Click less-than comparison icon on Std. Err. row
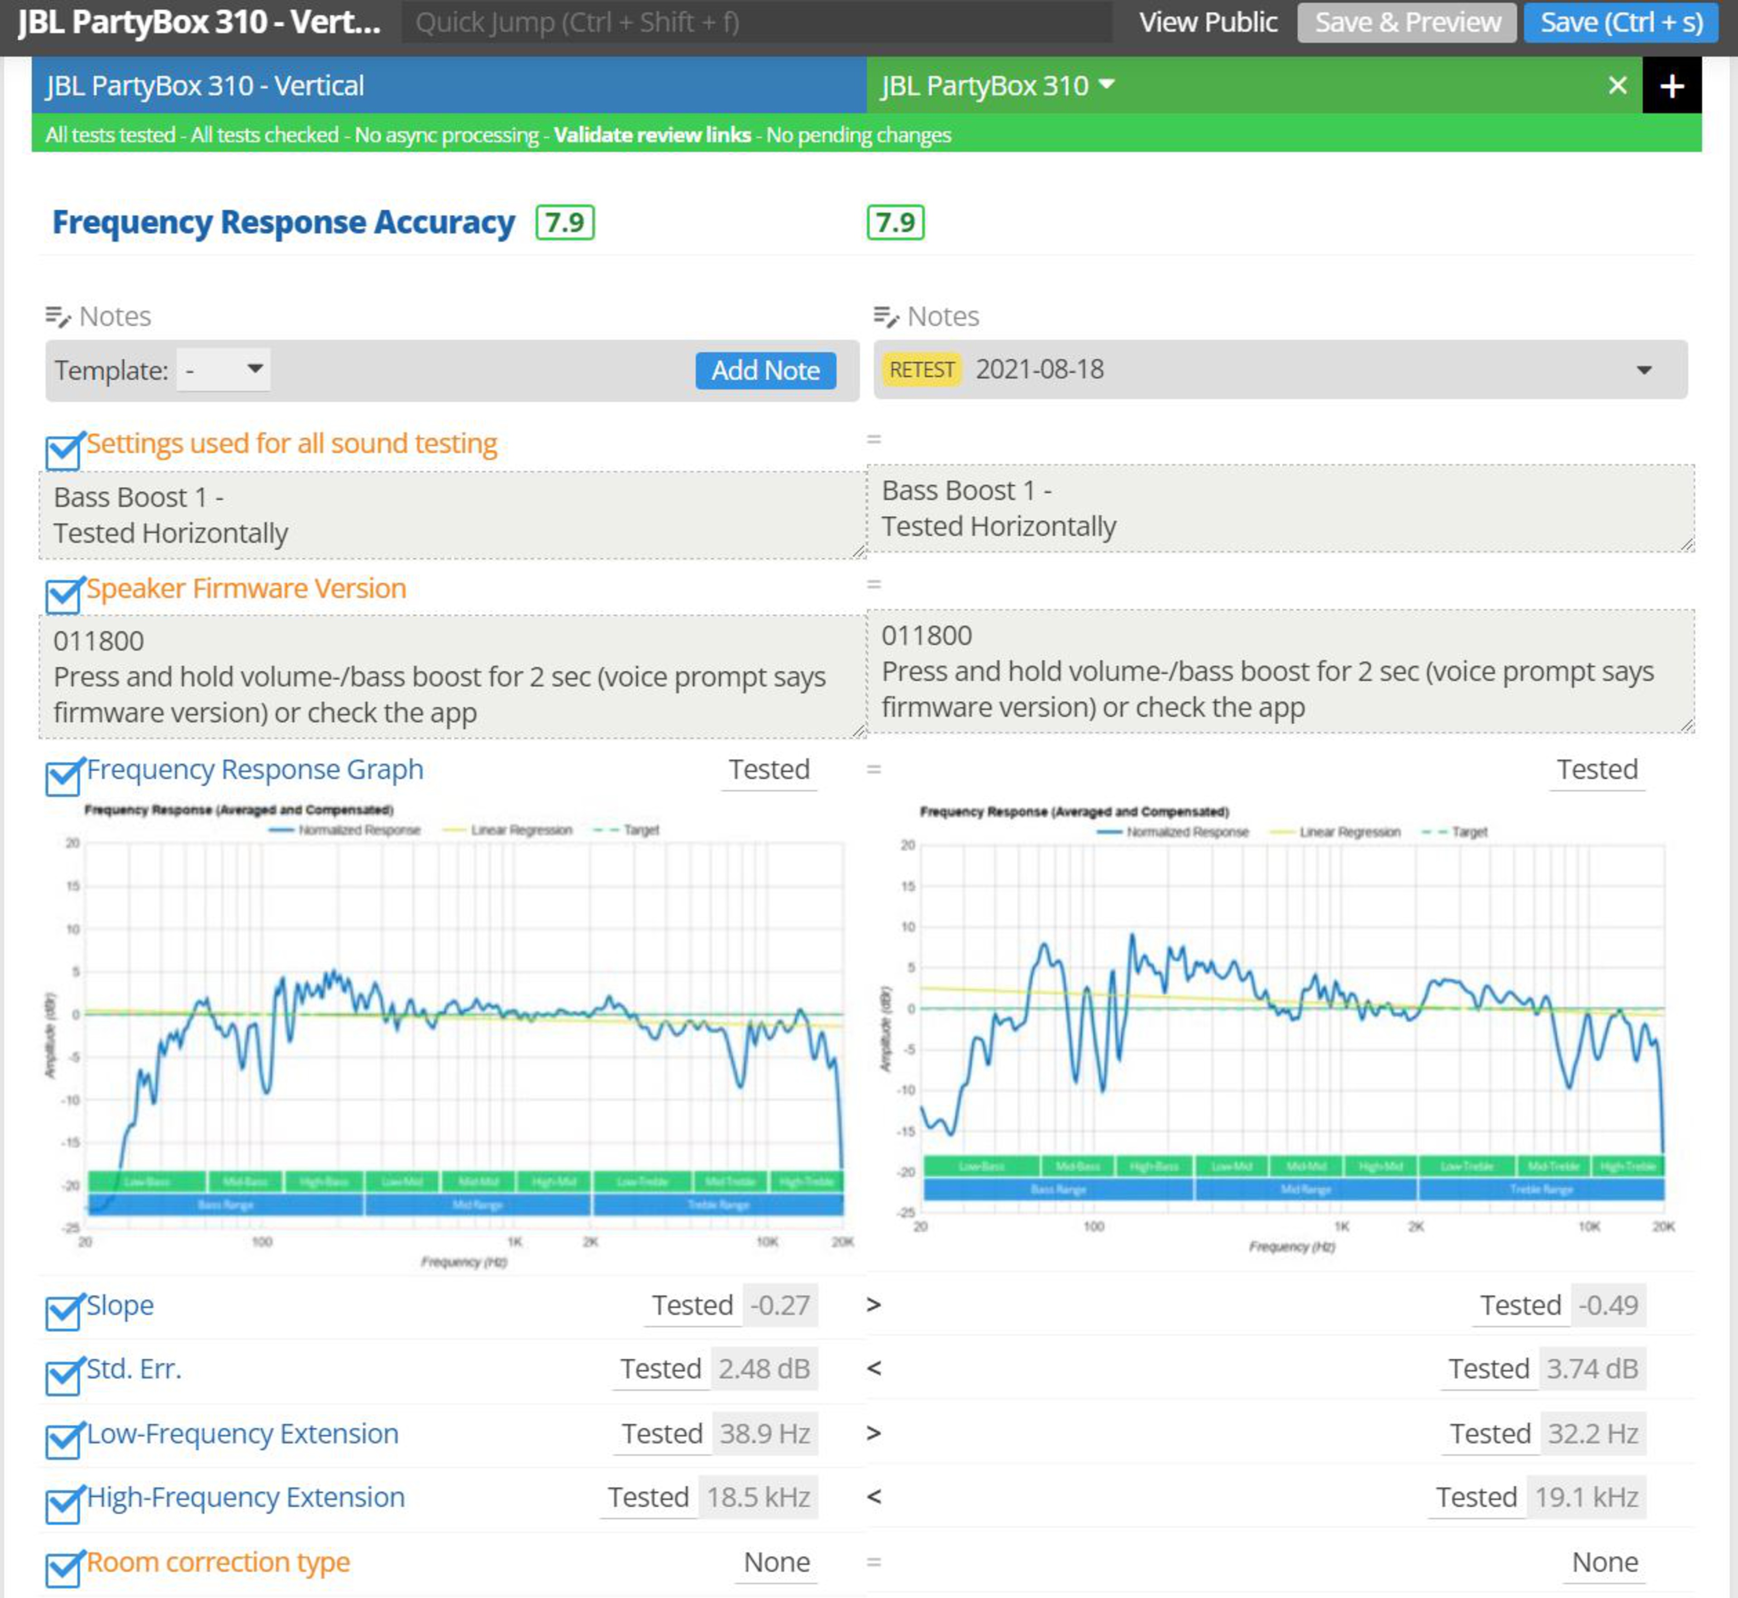The width and height of the screenshot is (1738, 1598). click(874, 1369)
